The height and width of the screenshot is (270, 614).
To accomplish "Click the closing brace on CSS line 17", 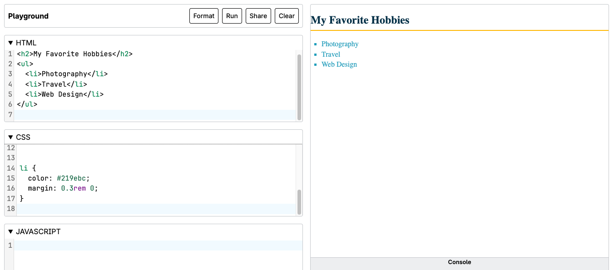I will pos(21,198).
